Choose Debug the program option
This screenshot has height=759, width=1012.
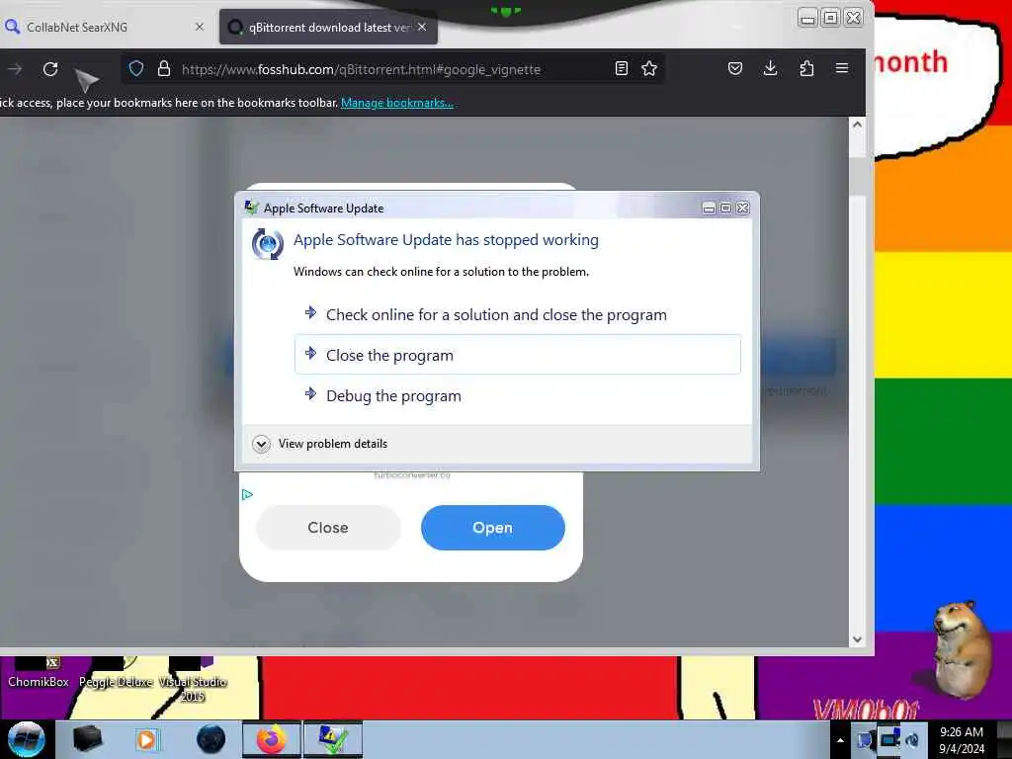(518, 395)
